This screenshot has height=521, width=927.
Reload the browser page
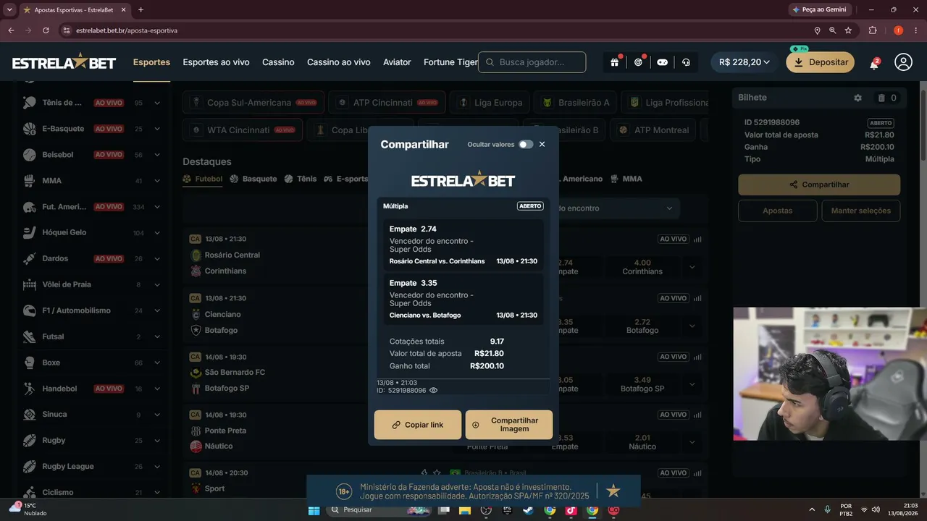pos(46,30)
